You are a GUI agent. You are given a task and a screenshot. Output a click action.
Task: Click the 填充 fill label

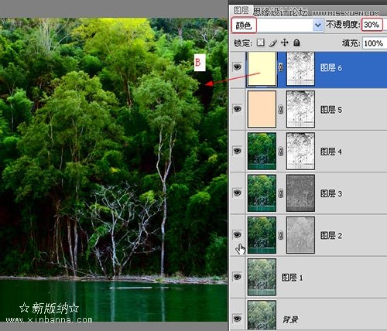pyautogui.click(x=351, y=43)
